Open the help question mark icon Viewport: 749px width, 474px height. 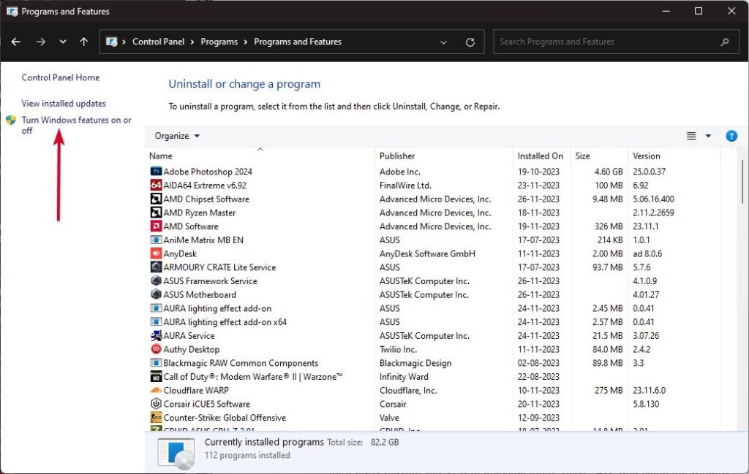pos(731,136)
